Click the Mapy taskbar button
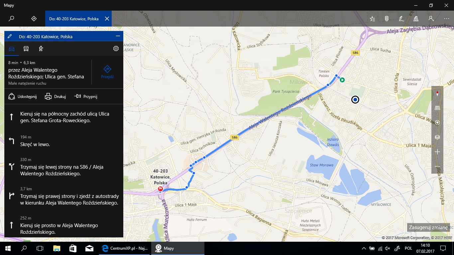The image size is (454, 255). tap(178, 248)
